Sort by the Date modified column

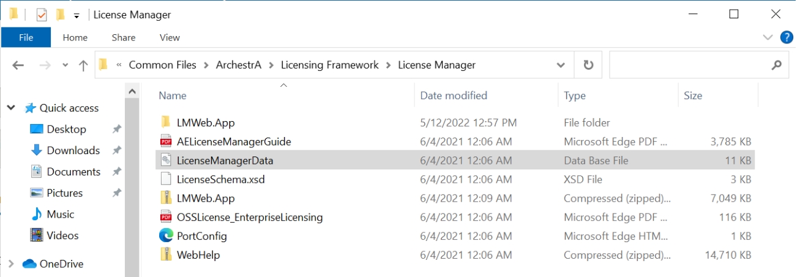[454, 95]
